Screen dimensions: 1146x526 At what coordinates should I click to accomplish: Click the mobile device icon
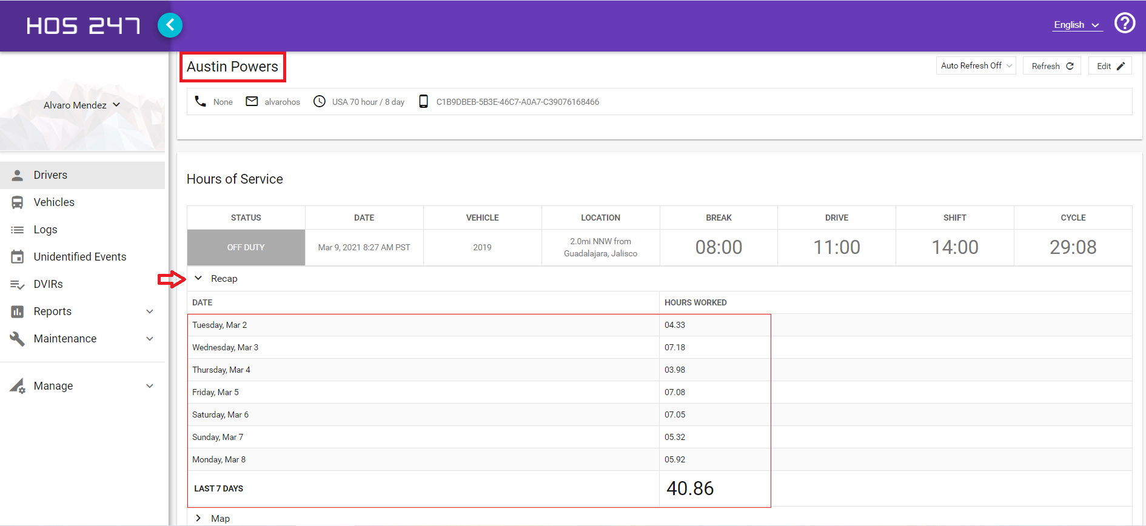(x=424, y=101)
